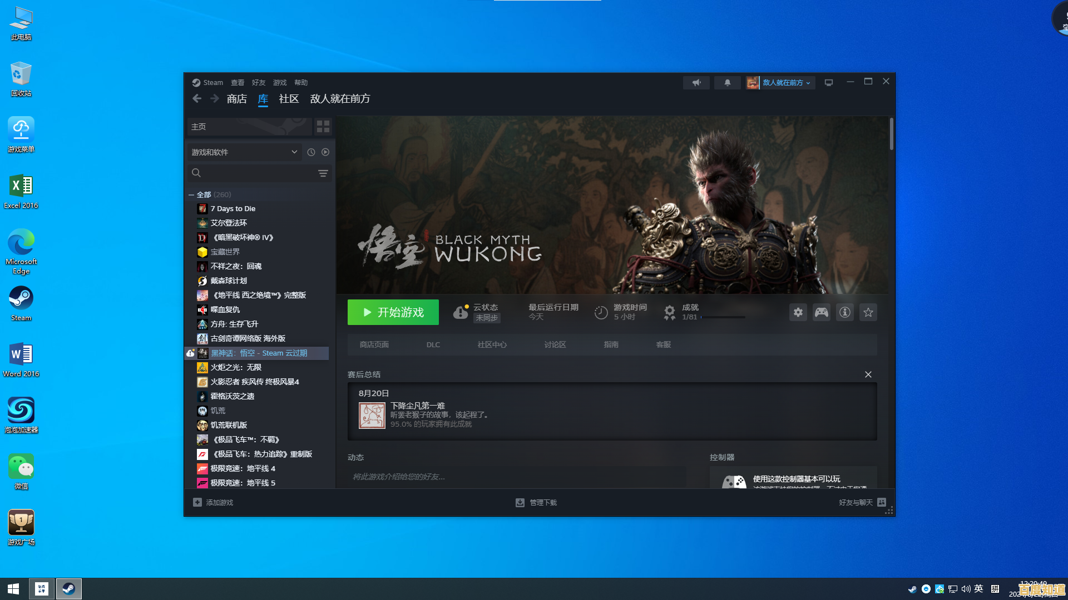Toggle recent games clock filter

click(x=311, y=152)
